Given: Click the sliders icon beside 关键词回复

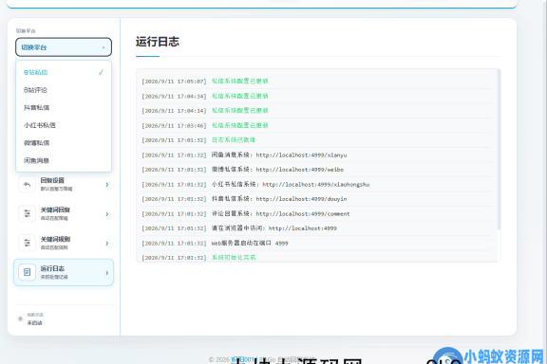Looking at the screenshot, I should [x=28, y=214].
